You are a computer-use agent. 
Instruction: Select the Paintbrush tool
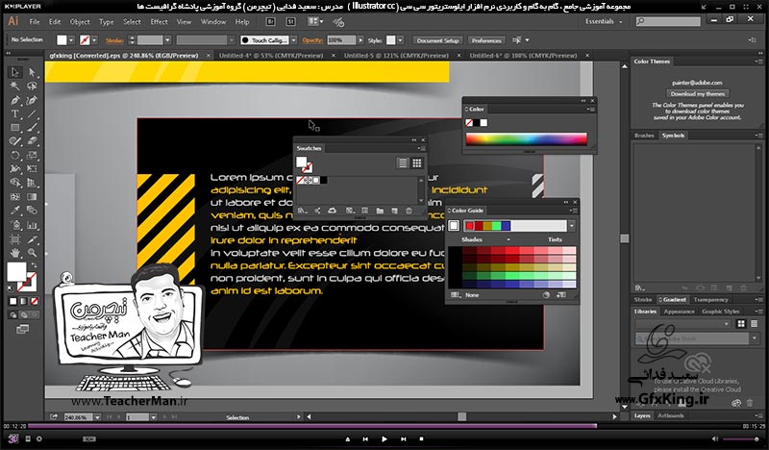click(32, 128)
